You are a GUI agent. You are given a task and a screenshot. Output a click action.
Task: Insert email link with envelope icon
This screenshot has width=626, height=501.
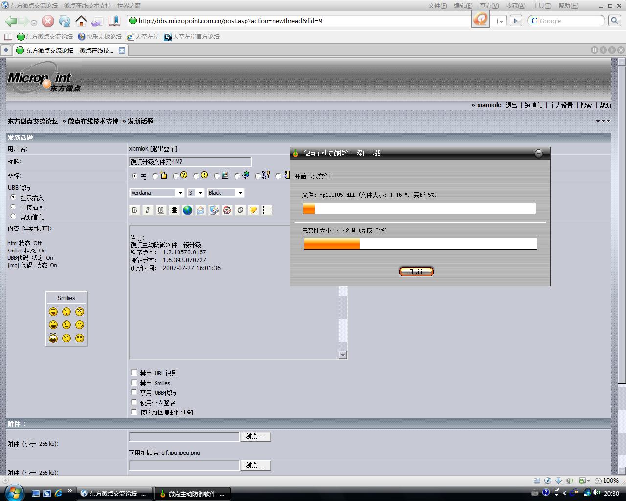click(x=201, y=210)
